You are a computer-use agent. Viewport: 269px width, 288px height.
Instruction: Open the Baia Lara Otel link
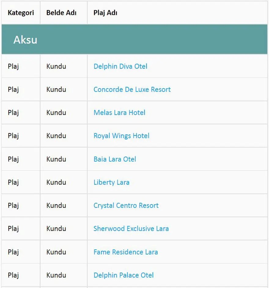115,159
